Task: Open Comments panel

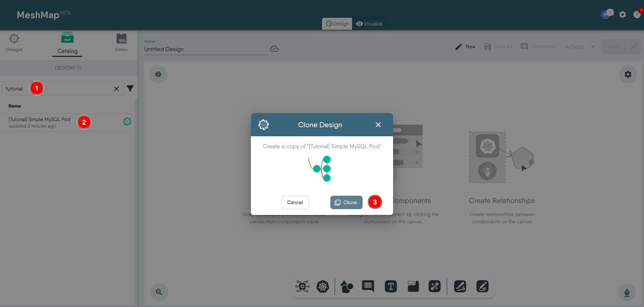Action: (538, 47)
